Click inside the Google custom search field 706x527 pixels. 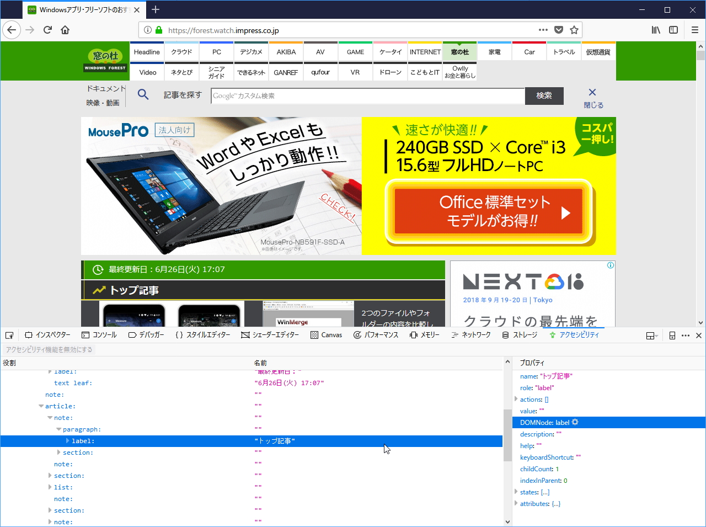[367, 96]
